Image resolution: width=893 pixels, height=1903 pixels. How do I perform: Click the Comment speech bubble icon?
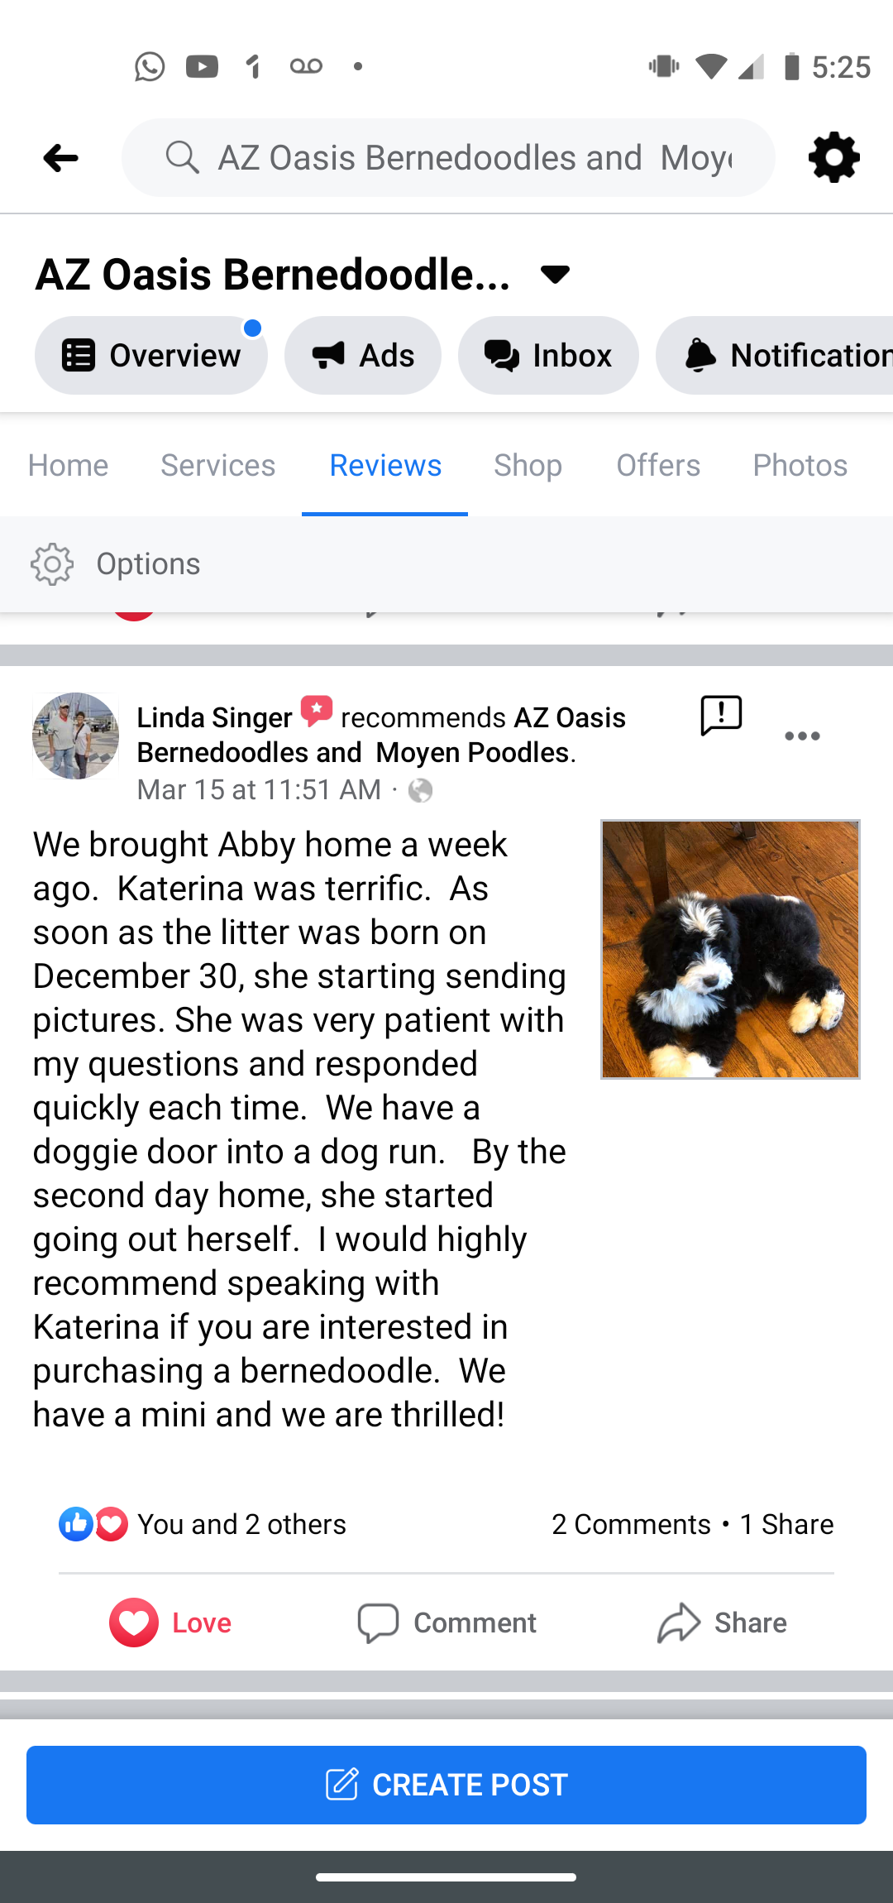[x=378, y=1623]
